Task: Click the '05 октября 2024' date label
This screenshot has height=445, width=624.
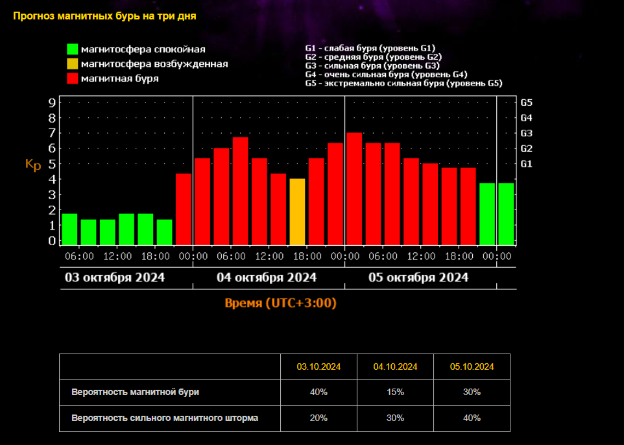Action: point(418,278)
